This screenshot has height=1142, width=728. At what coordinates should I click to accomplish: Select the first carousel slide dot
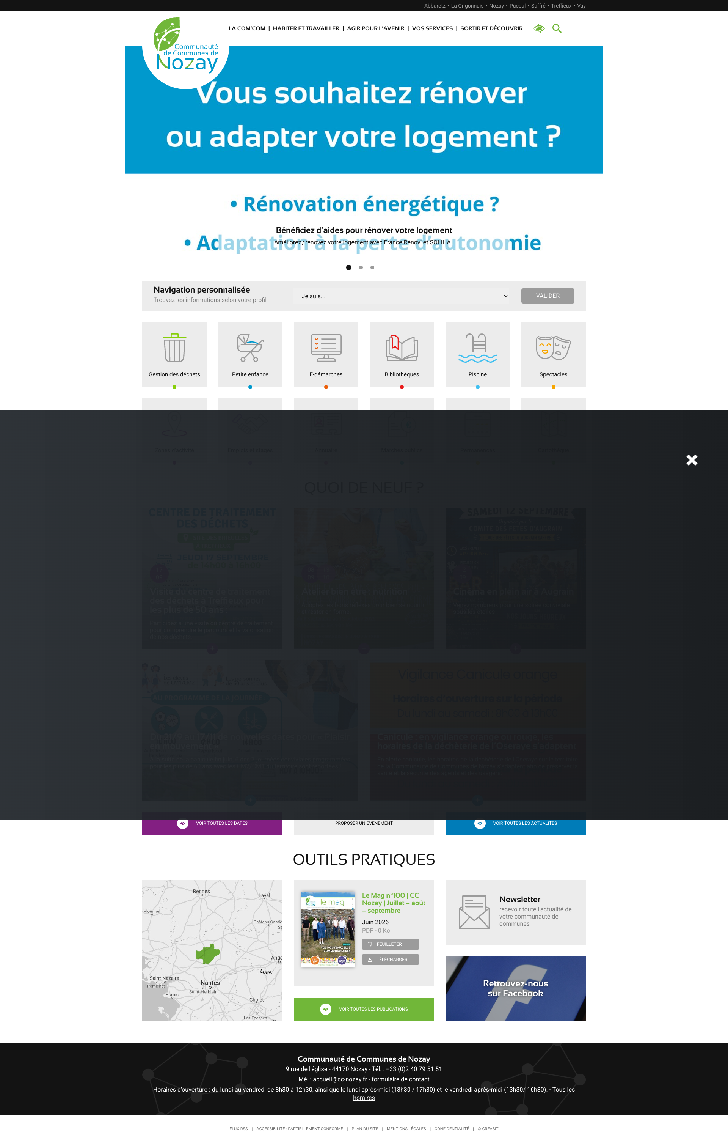(x=349, y=267)
